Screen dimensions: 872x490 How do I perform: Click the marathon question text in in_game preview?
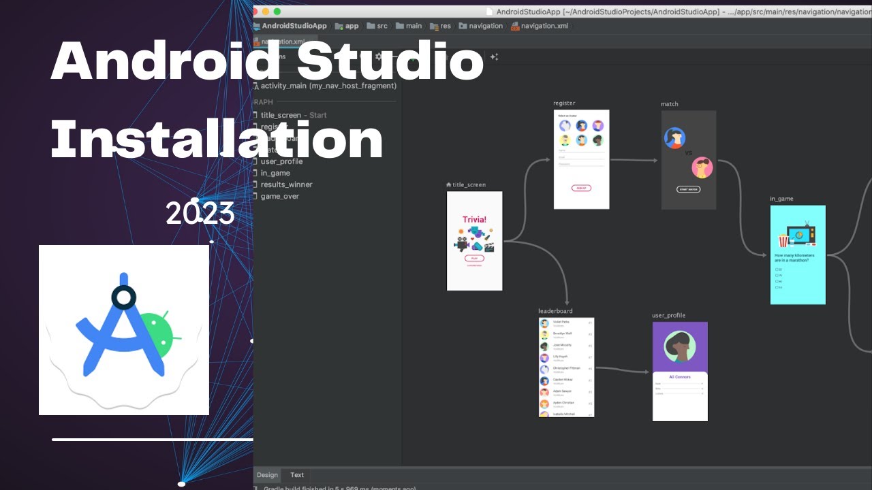tap(795, 257)
